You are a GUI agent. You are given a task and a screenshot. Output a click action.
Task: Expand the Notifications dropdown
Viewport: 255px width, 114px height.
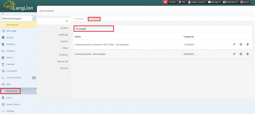(x=230, y=2)
